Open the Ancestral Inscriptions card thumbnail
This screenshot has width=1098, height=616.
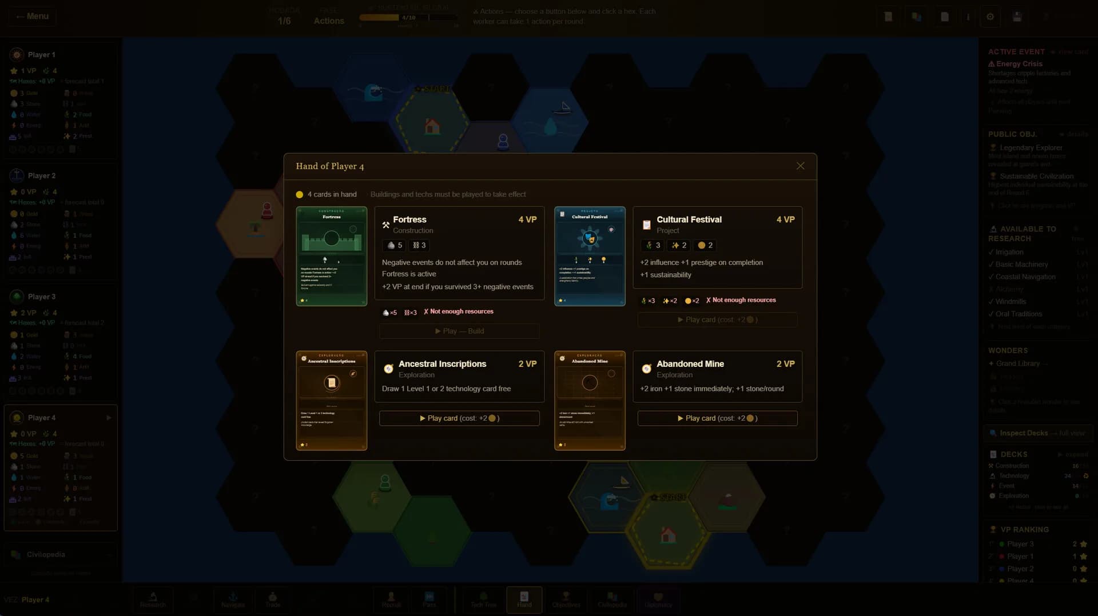[x=332, y=401]
